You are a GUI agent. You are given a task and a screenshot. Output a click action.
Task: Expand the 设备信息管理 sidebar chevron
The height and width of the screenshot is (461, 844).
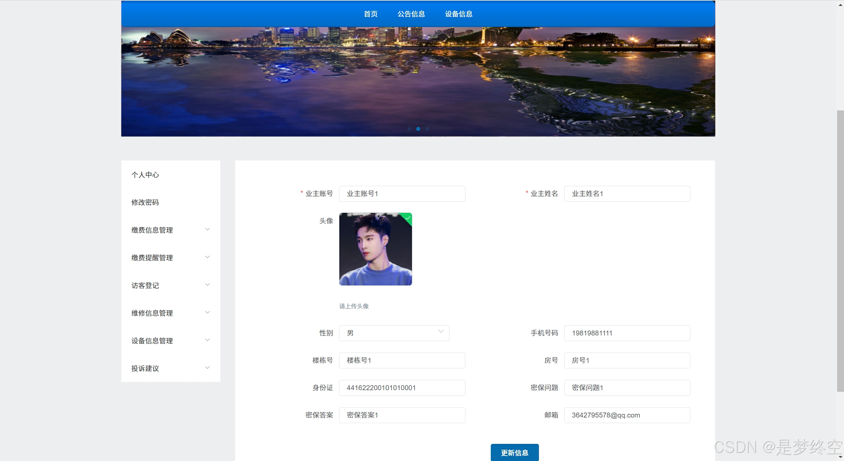(207, 340)
